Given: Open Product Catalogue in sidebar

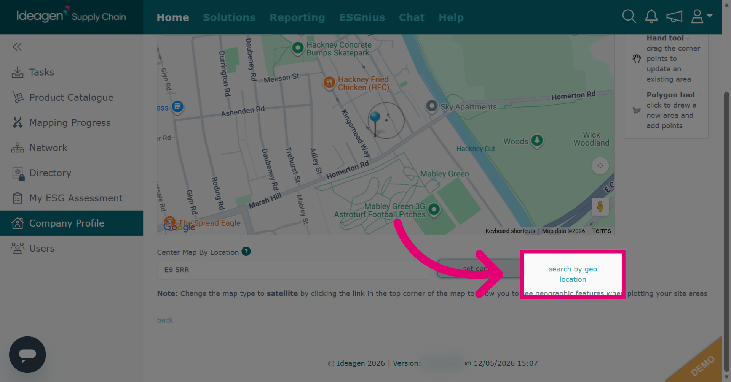Looking at the screenshot, I should point(72,97).
